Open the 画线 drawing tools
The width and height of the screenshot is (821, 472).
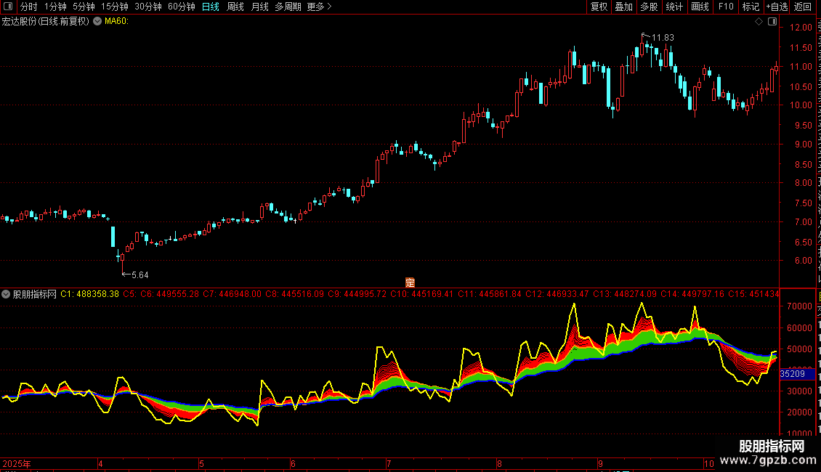[x=700, y=7]
